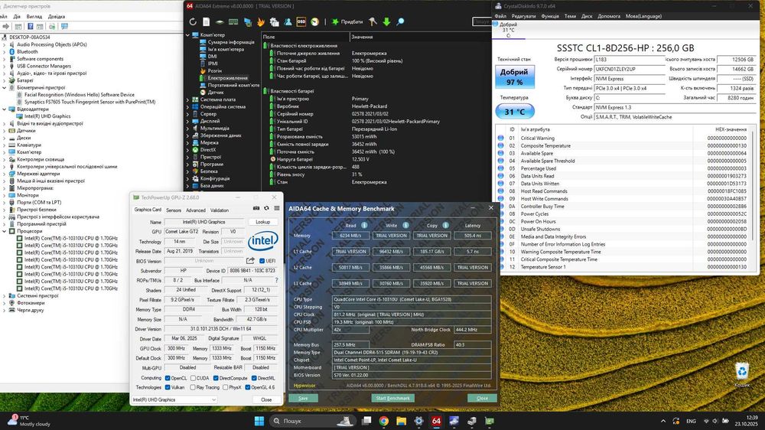Open the Recycle Bin on the desktop
The width and height of the screenshot is (765, 430).
click(741, 375)
